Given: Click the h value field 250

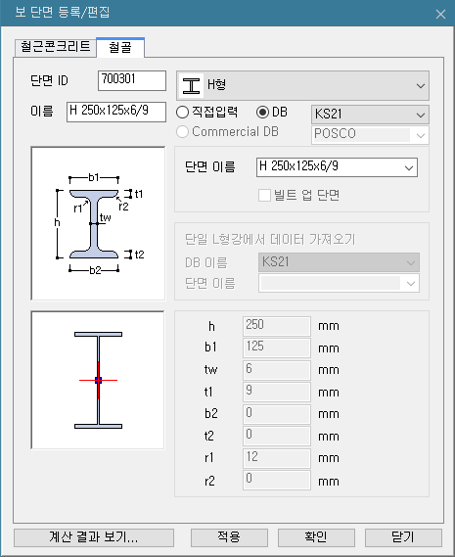Looking at the screenshot, I should tap(277, 326).
